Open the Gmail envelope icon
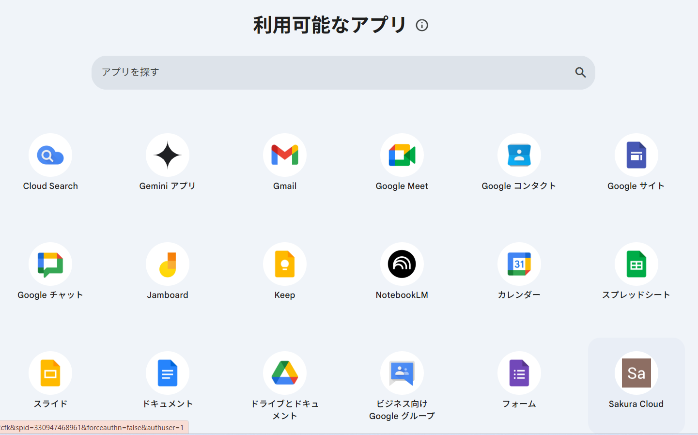698x435 pixels. point(285,155)
